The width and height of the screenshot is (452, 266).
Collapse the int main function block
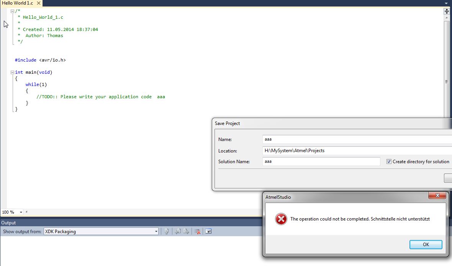[x=13, y=72]
